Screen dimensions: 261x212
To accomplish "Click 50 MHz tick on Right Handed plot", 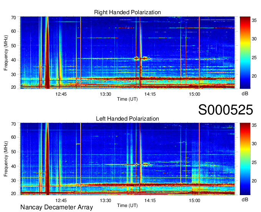I will 13,46.
